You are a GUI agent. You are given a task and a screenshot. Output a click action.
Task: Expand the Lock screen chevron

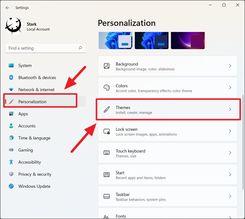(230, 131)
